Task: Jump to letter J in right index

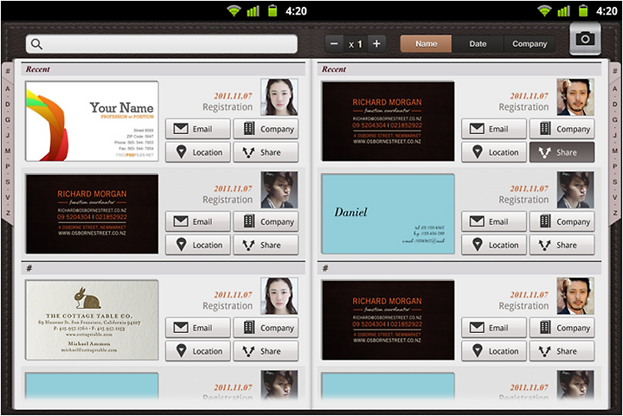Action: point(614,136)
